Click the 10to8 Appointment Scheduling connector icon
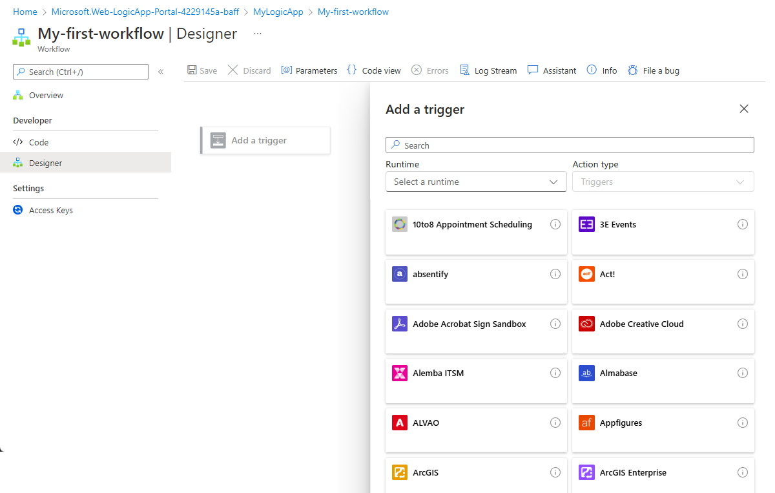The image size is (775, 493). (x=400, y=224)
